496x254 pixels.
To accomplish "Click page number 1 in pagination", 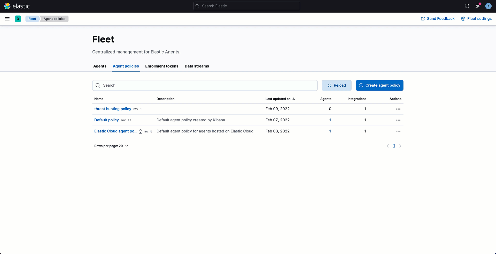I will [x=394, y=146].
